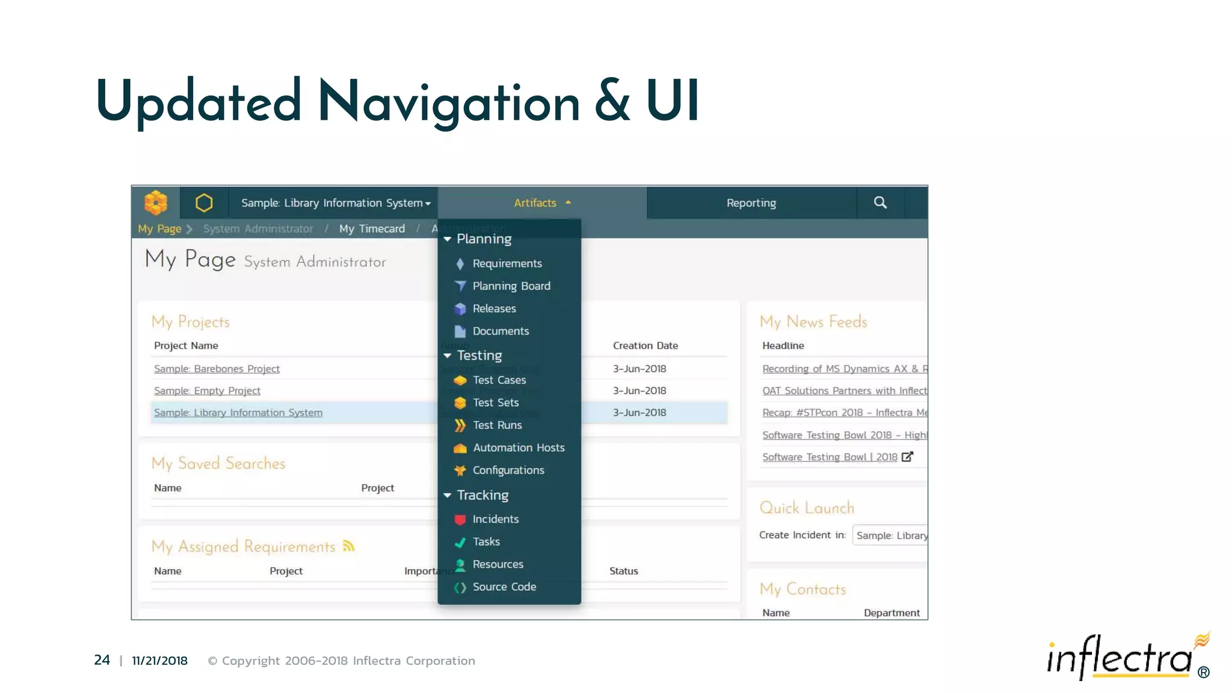The width and height of the screenshot is (1232, 693).
Task: Collapse the Planning section arrow
Action: pos(448,239)
